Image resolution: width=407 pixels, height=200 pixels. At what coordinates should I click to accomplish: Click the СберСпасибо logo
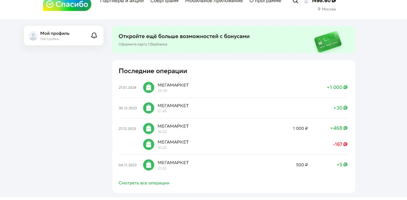[x=67, y=5]
